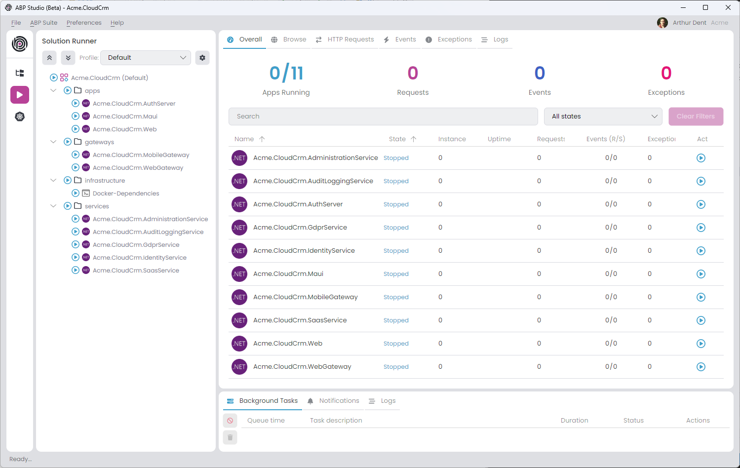740x468 pixels.
Task: Start Acme.CloudCrm.AdministrationService from the table row
Action: click(701, 158)
